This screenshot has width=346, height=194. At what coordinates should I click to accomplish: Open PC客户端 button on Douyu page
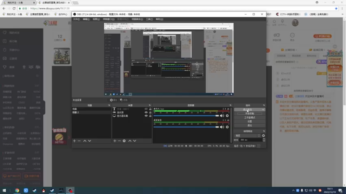322,36
